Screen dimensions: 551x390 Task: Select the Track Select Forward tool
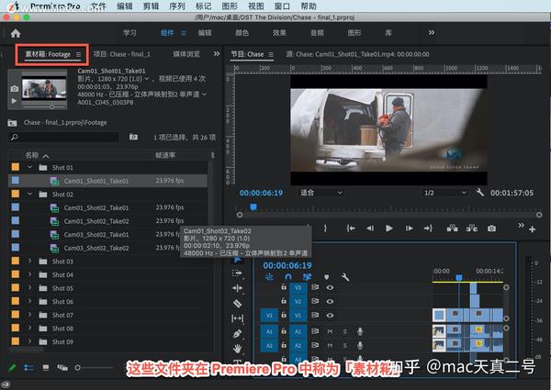point(237,273)
